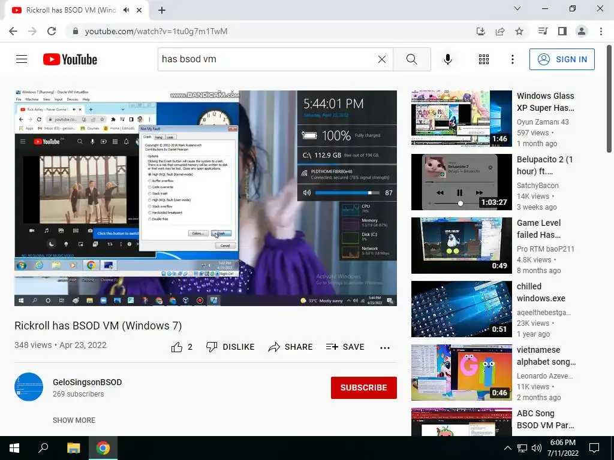This screenshot has height=460, width=614.
Task: Click chilled windows.exe video title
Action: pyautogui.click(x=541, y=292)
